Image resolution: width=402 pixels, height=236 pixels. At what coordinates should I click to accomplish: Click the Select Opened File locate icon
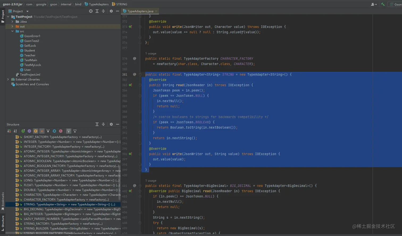coord(91,11)
